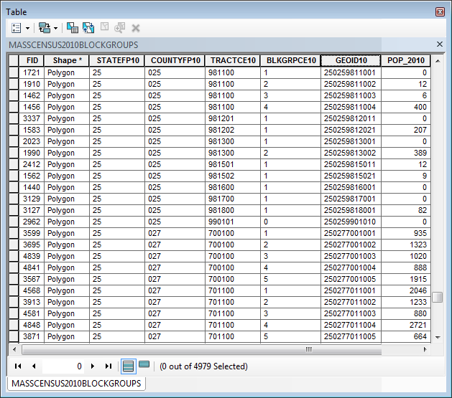This screenshot has width=452, height=398.
Task: Click the POP_2010 cell value 2721
Action: coord(406,325)
